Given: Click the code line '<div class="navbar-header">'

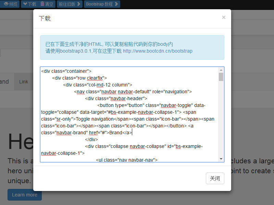Looking at the screenshot, I should pyautogui.click(x=116, y=98).
